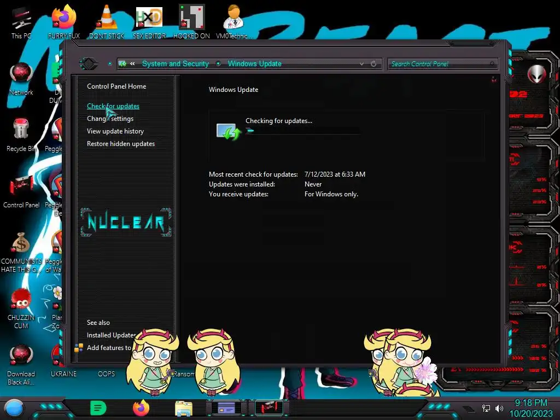The width and height of the screenshot is (560, 420).
Task: Click the Alienware alien head gadget
Action: pos(537,74)
